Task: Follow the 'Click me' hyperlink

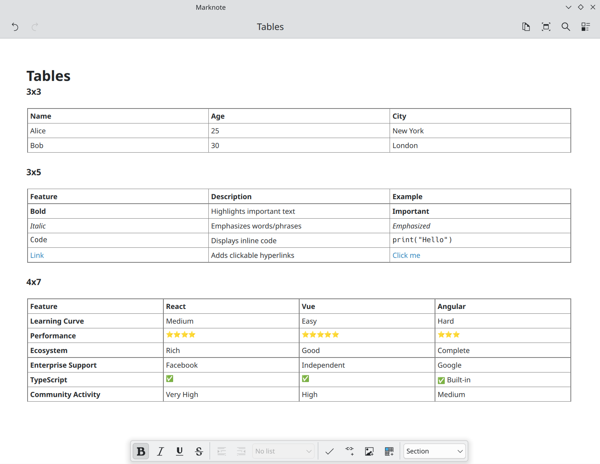Action: point(406,255)
